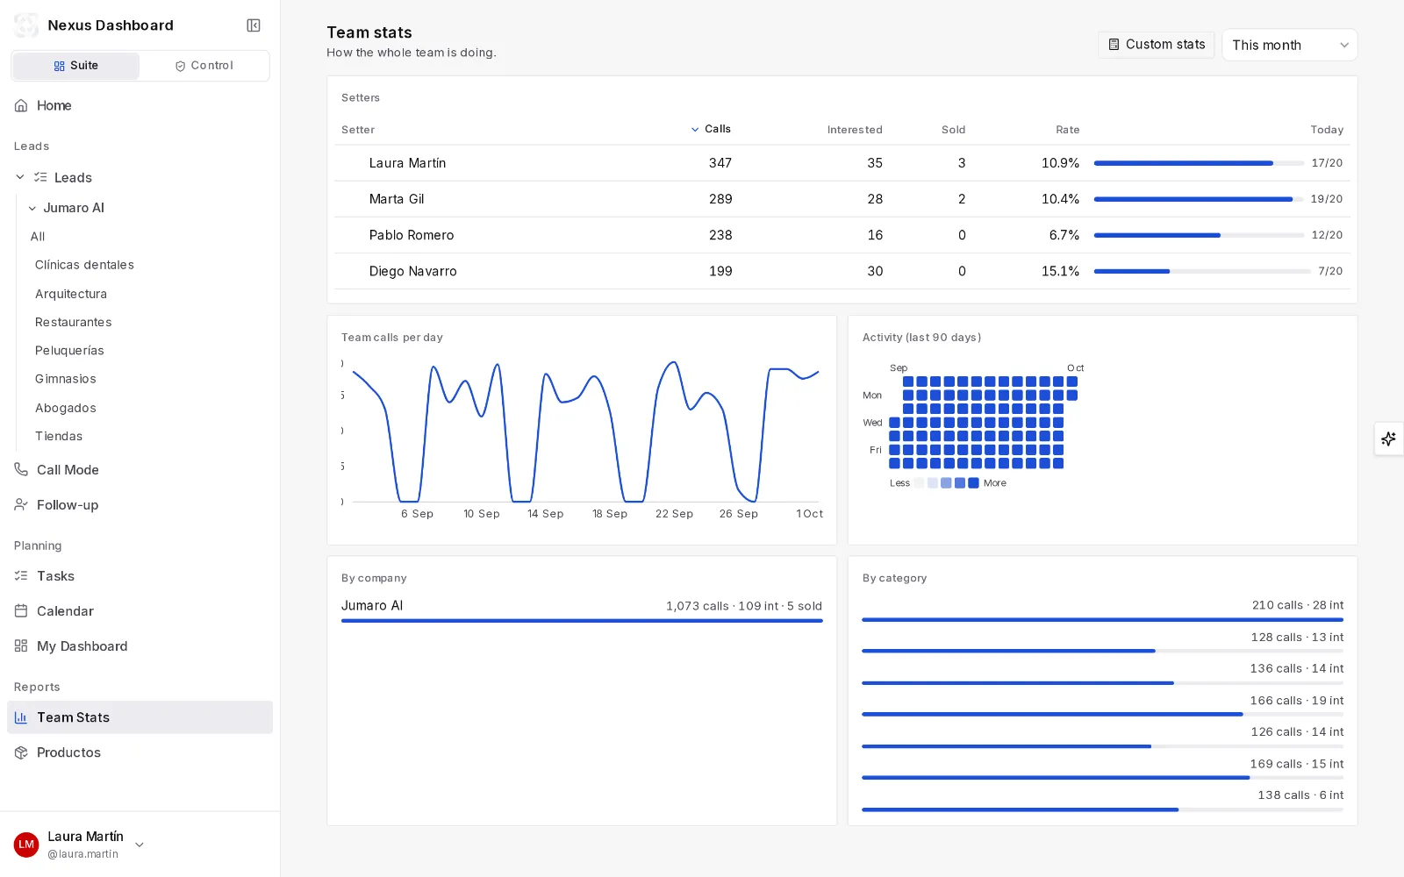
Task: Open Call Mode from the sidebar
Action: [x=140, y=470]
